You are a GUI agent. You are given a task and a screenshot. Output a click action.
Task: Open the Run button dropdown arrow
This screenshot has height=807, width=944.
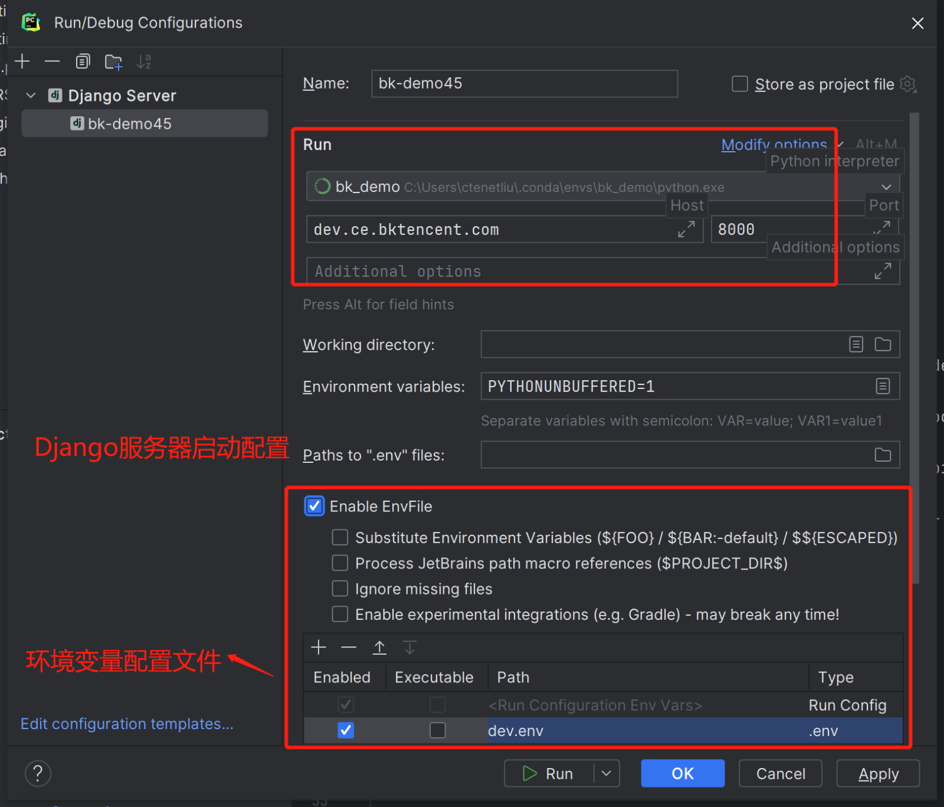tap(606, 773)
